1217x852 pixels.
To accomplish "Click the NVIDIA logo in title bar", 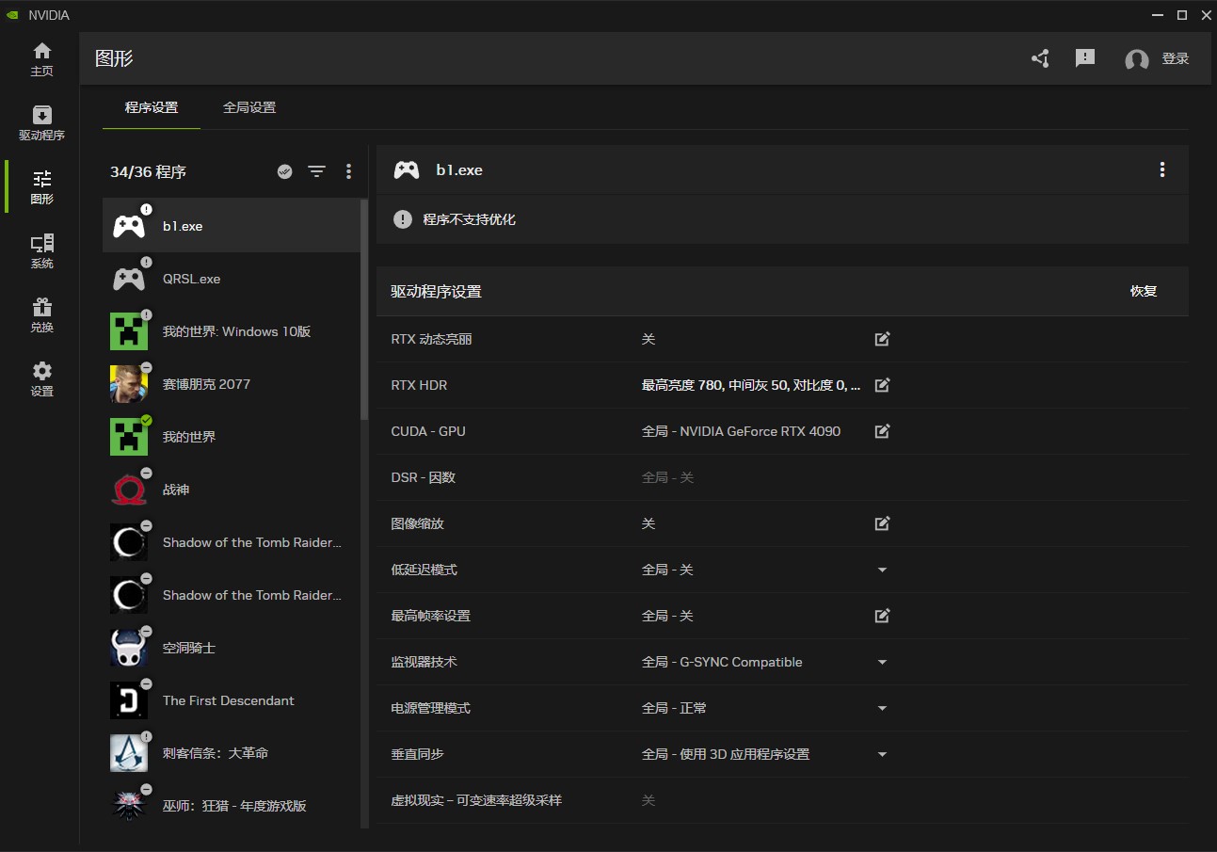I will (11, 15).
